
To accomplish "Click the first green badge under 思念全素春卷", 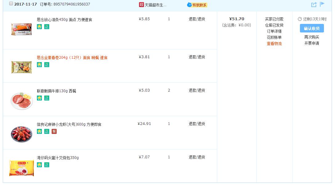I will (39, 65).
